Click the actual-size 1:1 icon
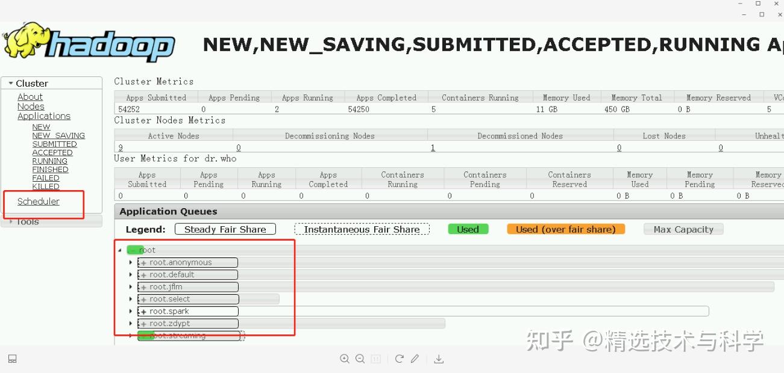784x373 pixels. (376, 359)
